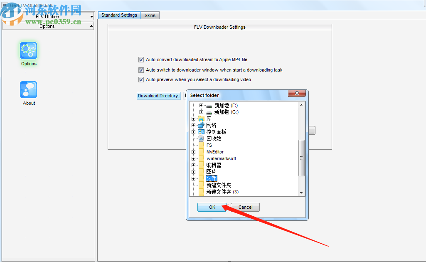
Task: Click the Download Directory label
Action: tap(158, 96)
